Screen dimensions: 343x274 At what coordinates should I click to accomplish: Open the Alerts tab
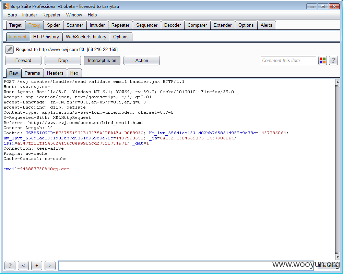pyautogui.click(x=267, y=25)
